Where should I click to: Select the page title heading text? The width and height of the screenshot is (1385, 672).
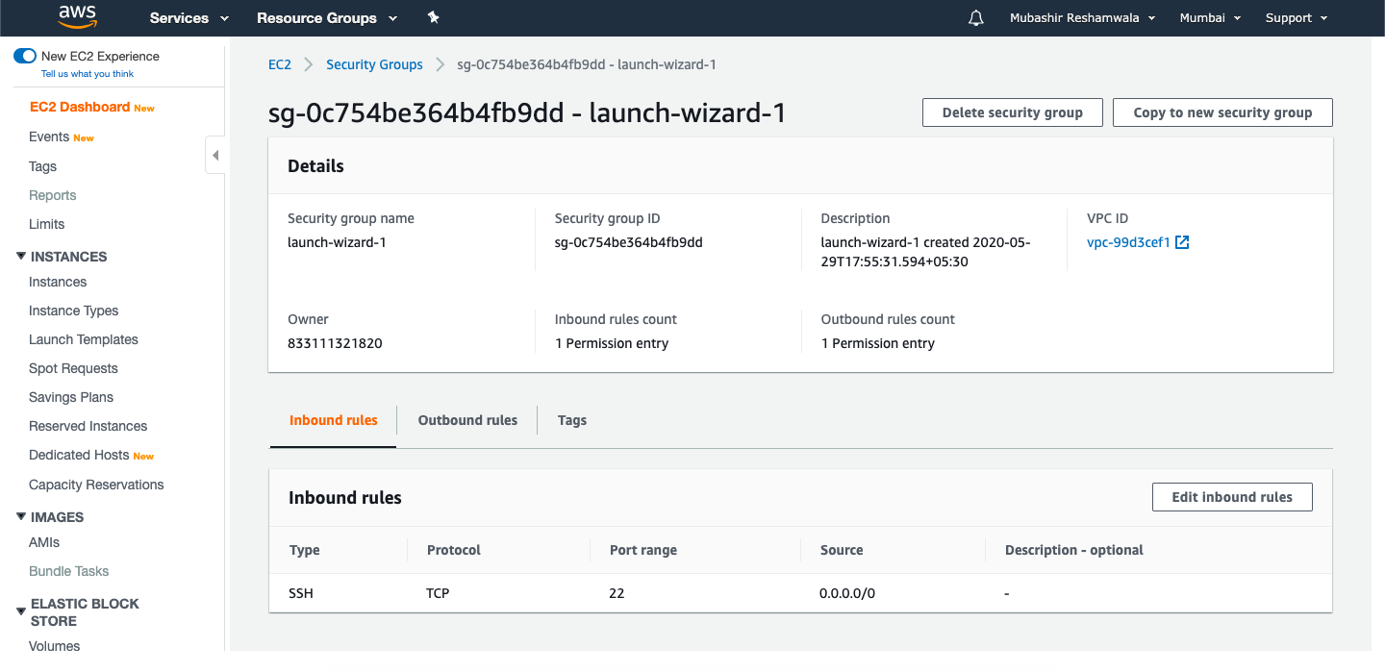(x=527, y=113)
